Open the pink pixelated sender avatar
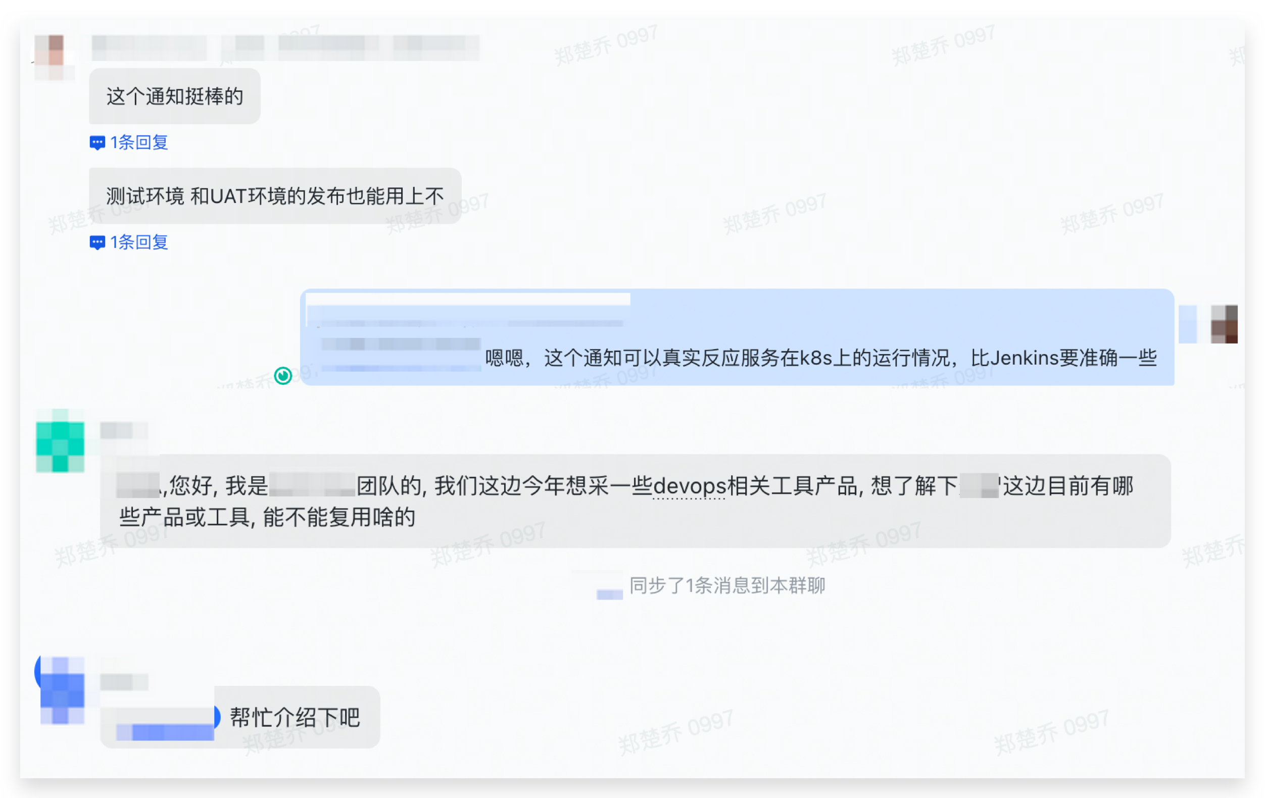Image resolution: width=1265 pixels, height=798 pixels. pyautogui.click(x=54, y=57)
